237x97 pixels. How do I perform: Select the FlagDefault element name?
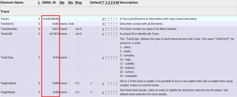(x=8, y=92)
